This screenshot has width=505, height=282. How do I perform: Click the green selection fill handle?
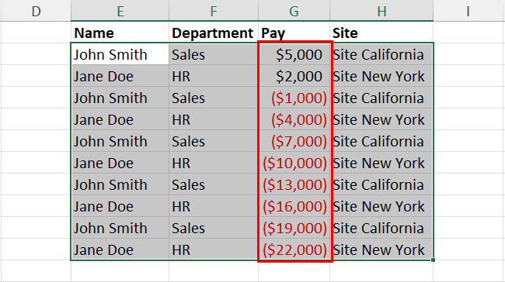(x=434, y=260)
